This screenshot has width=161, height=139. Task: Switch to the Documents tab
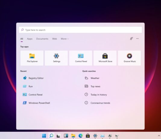coord(42,39)
